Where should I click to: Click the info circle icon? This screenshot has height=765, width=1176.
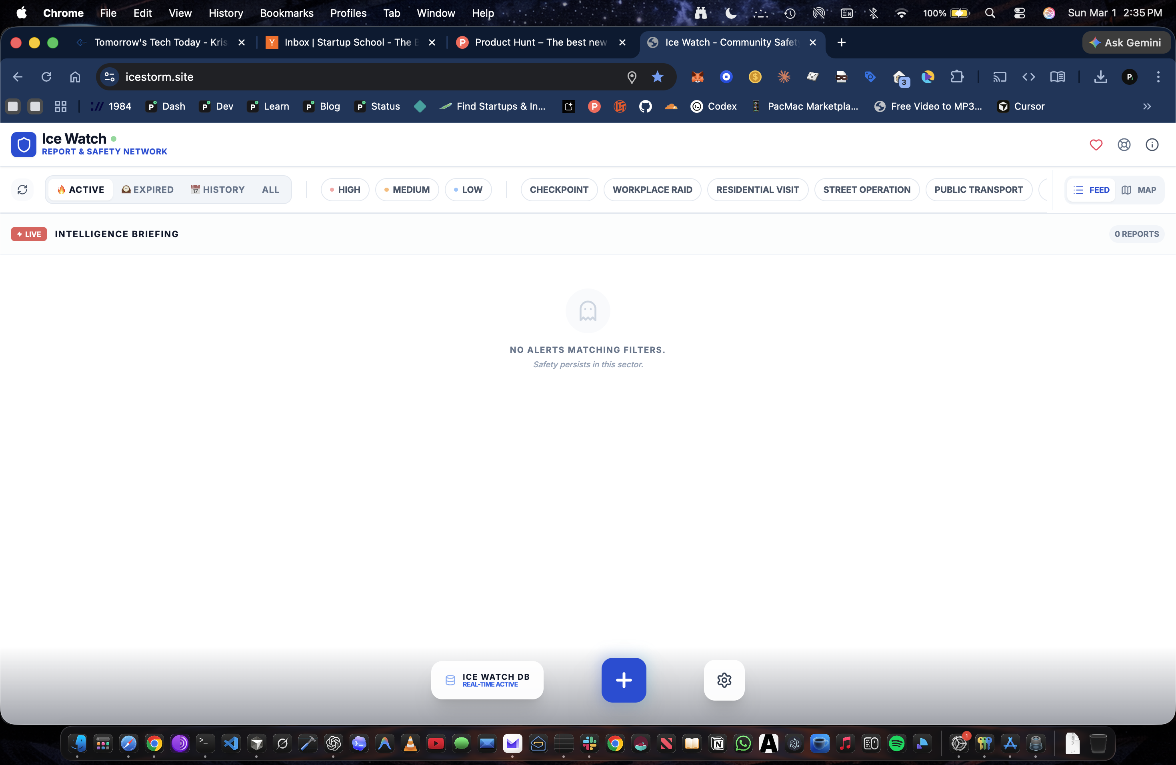pyautogui.click(x=1152, y=145)
